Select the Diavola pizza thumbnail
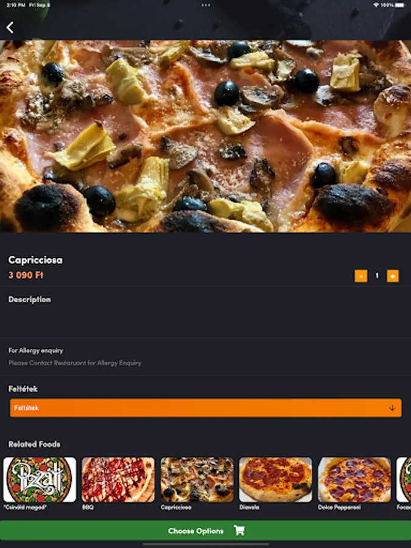411x548 pixels. pos(275,480)
